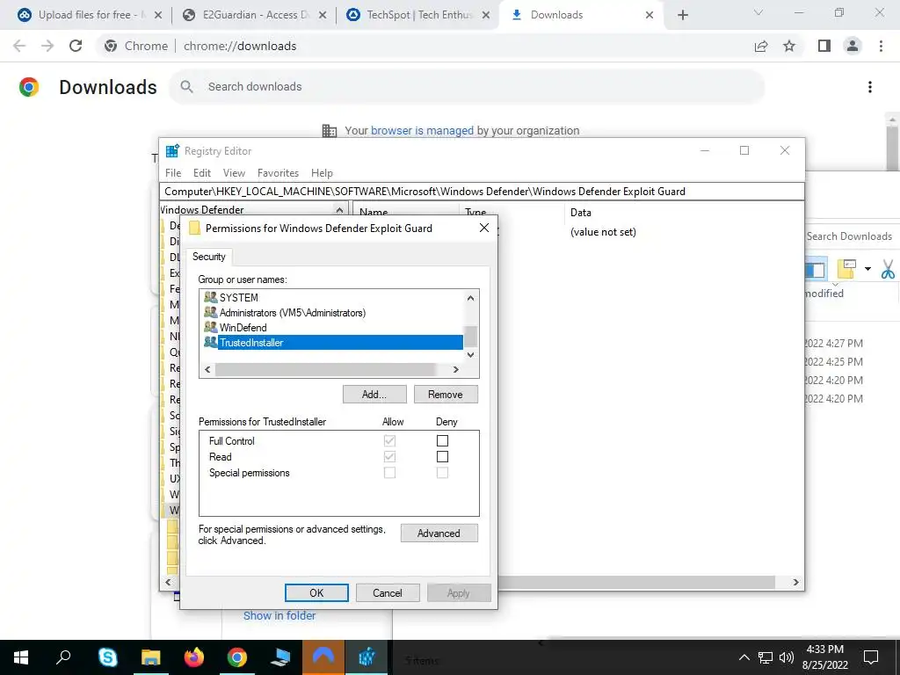
Task: Bookmark this page with the star icon
Action: click(x=789, y=46)
